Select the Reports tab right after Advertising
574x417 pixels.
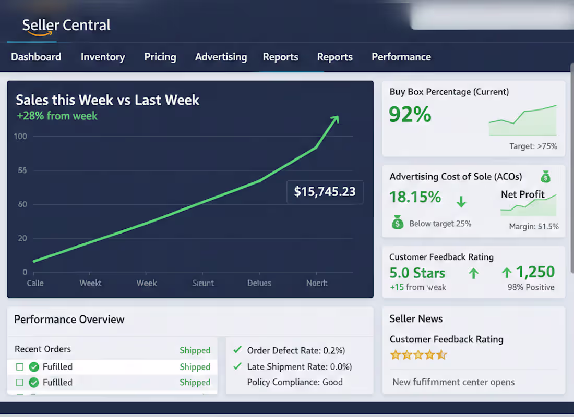point(281,57)
